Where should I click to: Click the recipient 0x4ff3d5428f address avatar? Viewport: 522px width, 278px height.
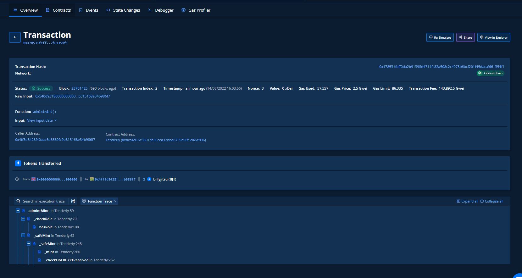tap(92, 179)
